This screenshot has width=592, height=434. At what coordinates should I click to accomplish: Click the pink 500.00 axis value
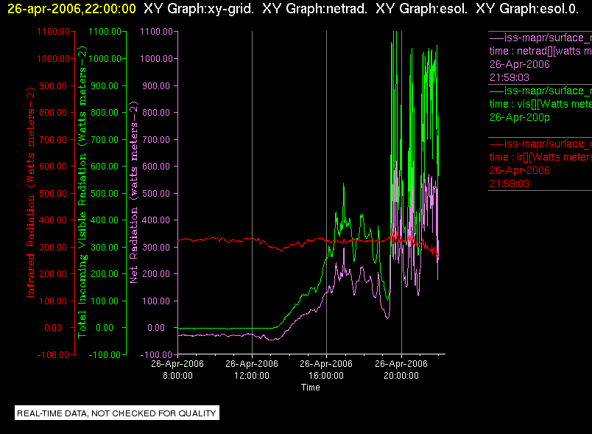(156, 194)
